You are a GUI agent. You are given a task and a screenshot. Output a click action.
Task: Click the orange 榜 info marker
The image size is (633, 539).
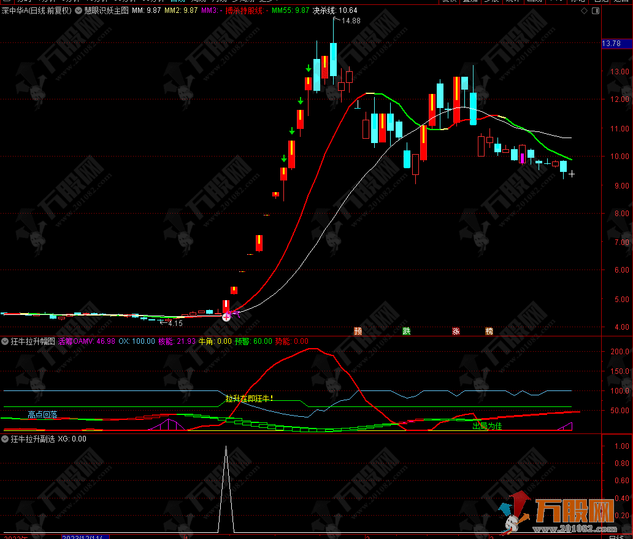pos(489,332)
